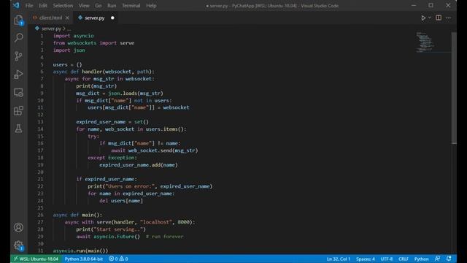Viewport: 467px width, 263px height.
Task: Click the breadcrumb ellipsis after server.py
Action: click(x=69, y=29)
